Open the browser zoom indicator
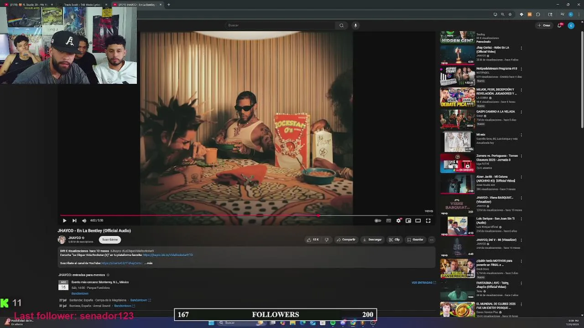Screen dimensions: 584x328 click(x=502, y=15)
